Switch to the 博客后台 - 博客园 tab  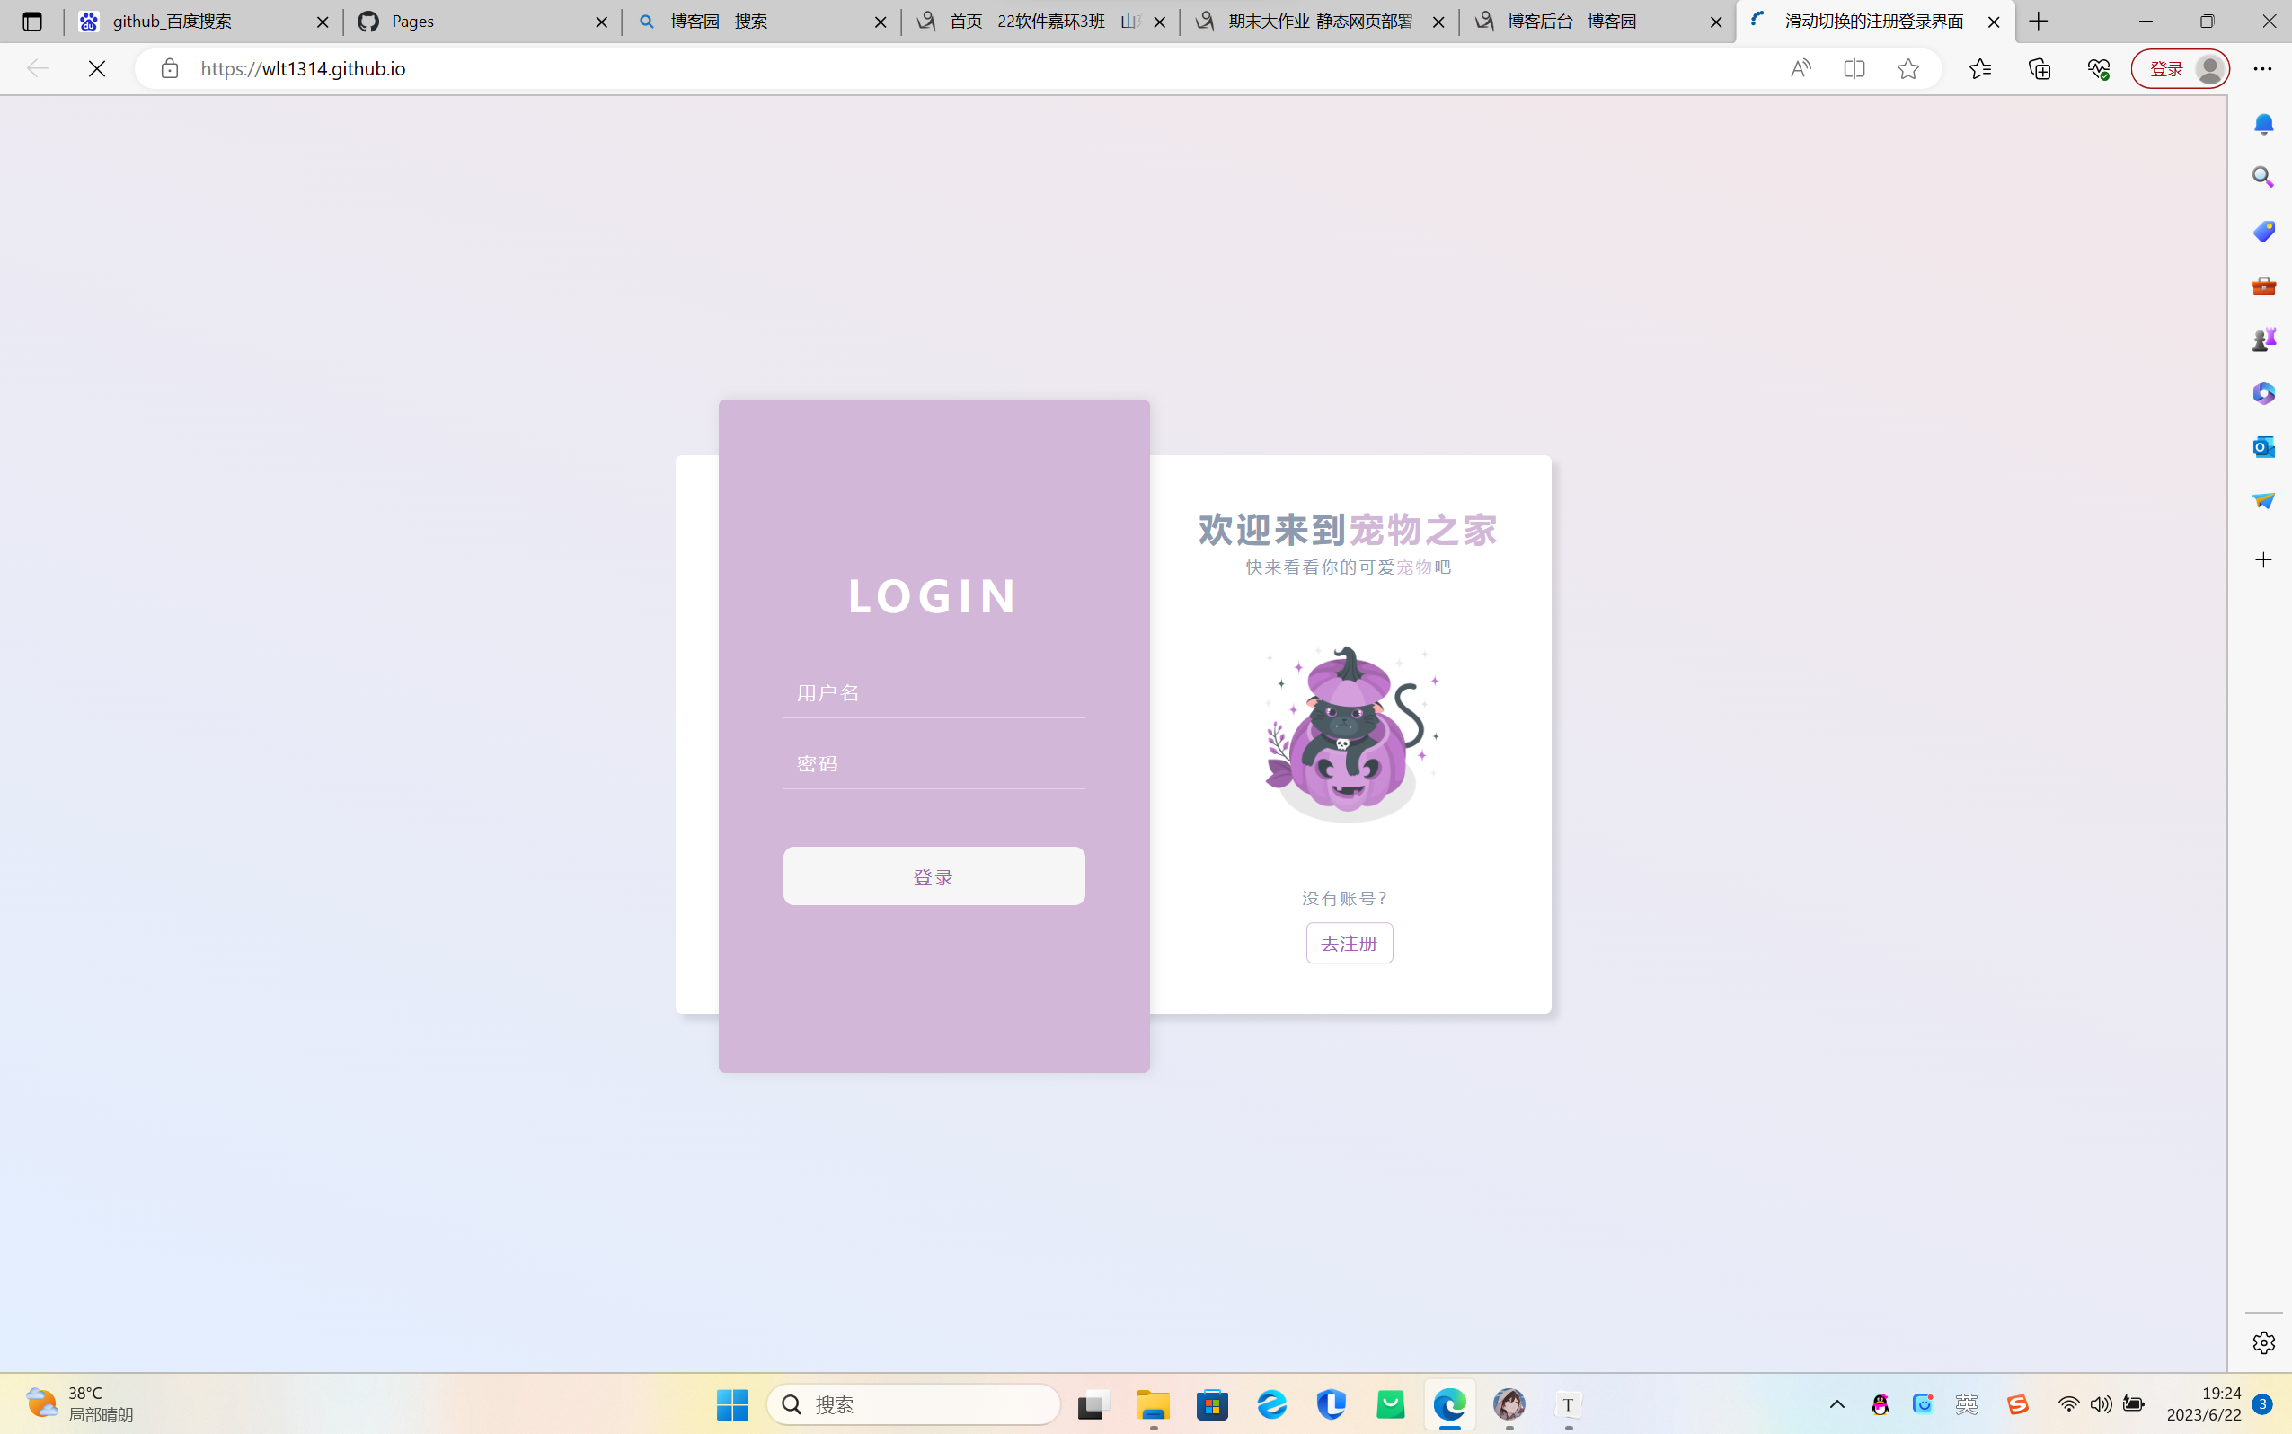[x=1584, y=21]
